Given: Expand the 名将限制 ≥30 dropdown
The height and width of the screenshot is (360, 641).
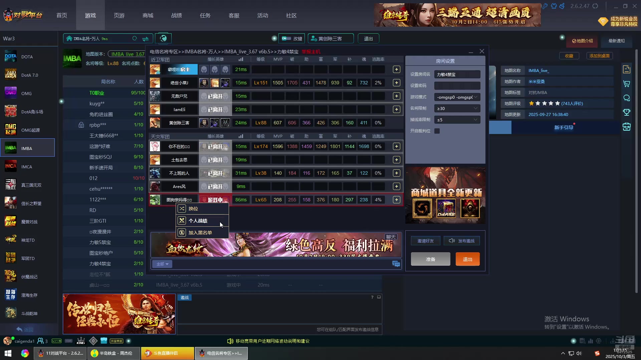Looking at the screenshot, I should [457, 109].
